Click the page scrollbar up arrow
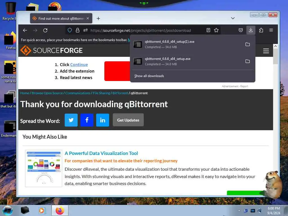 point(275,46)
